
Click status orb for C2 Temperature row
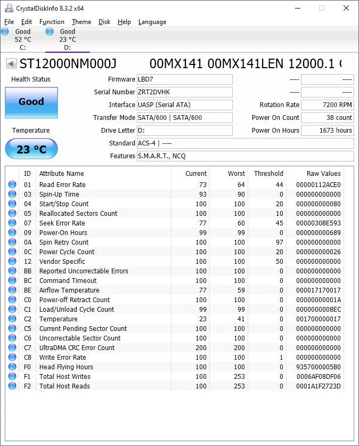click(12, 319)
